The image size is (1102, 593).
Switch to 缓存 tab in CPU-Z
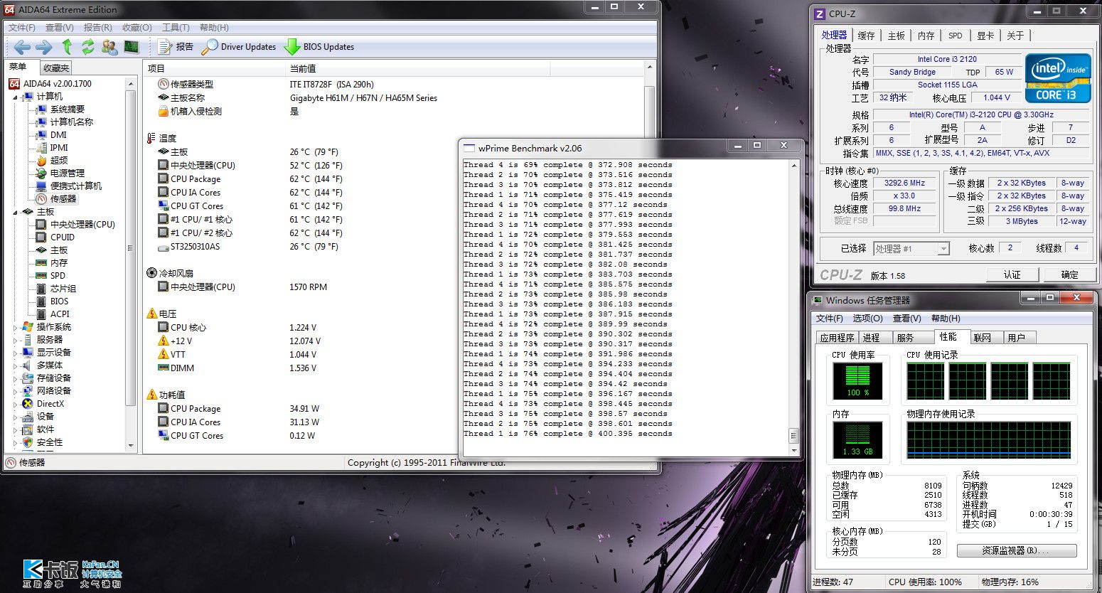866,36
